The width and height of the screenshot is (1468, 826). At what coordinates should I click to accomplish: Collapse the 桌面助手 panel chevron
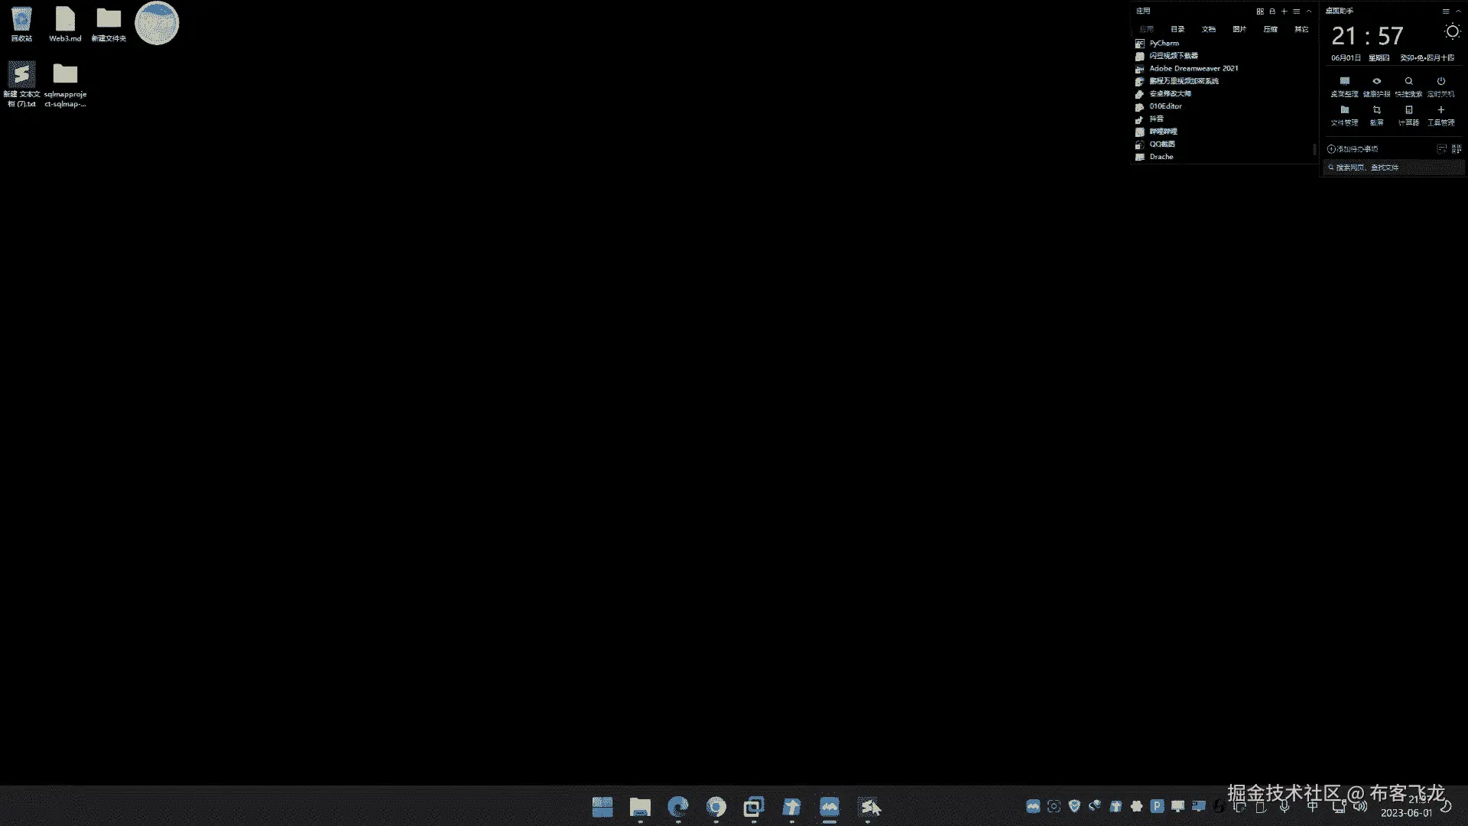pos(1458,11)
